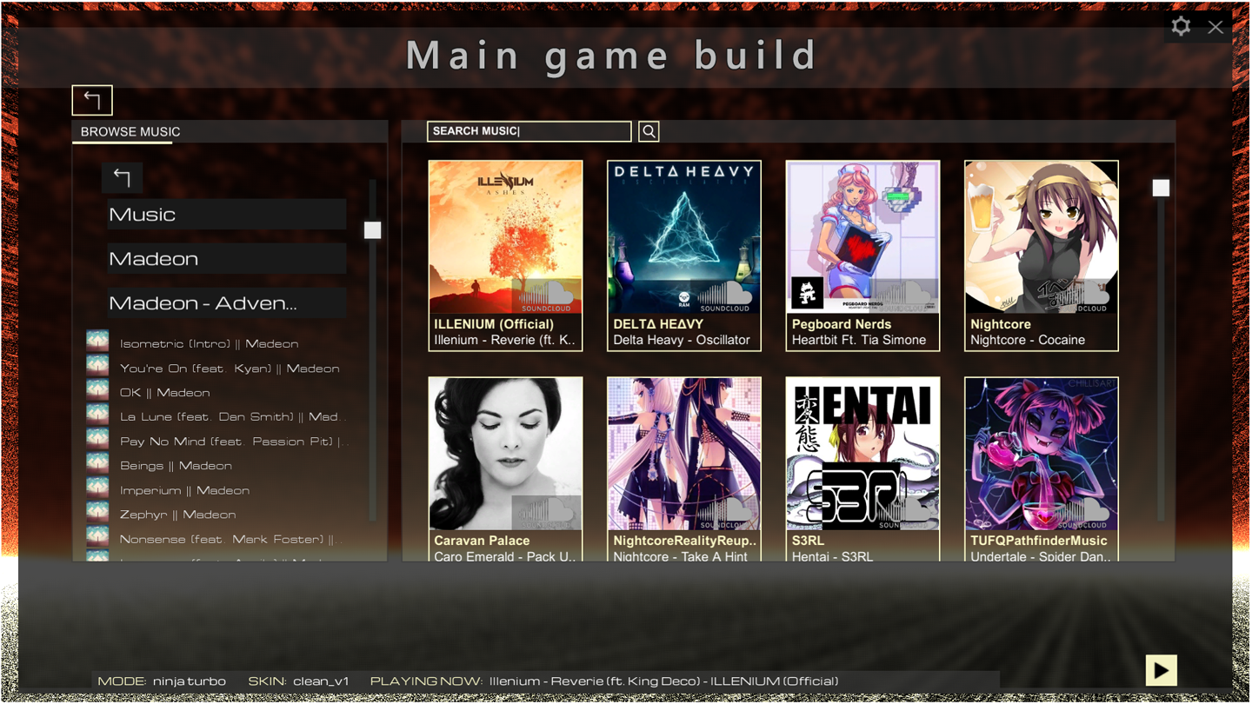Click the TUFQPathfinderMusic artist name
Screen dimensions: 1252x704
(1039, 541)
